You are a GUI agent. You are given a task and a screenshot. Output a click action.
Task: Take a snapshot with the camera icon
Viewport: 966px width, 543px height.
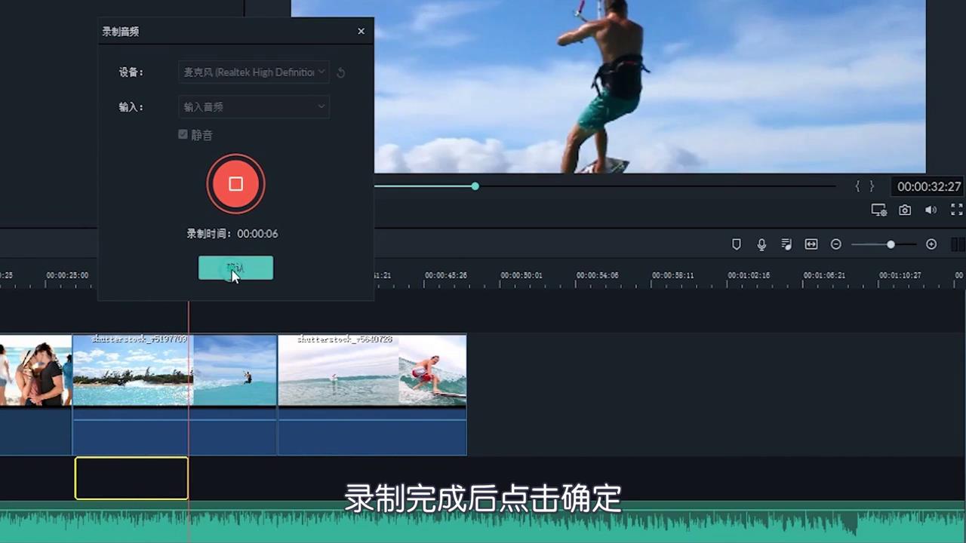905,210
